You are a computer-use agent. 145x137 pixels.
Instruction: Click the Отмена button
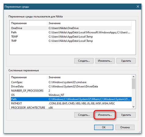[125, 127]
